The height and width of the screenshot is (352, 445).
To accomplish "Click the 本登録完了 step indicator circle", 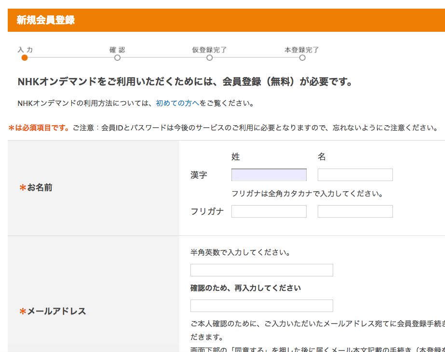I will point(302,58).
